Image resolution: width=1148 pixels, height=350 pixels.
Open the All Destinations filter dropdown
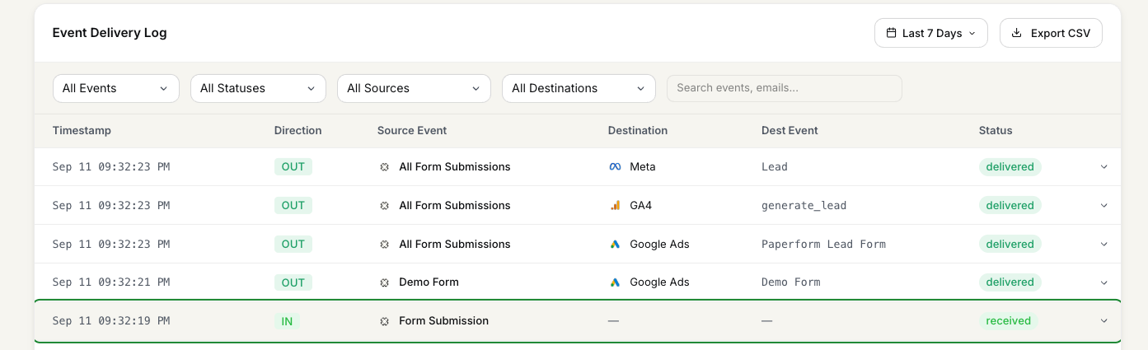pyautogui.click(x=579, y=88)
